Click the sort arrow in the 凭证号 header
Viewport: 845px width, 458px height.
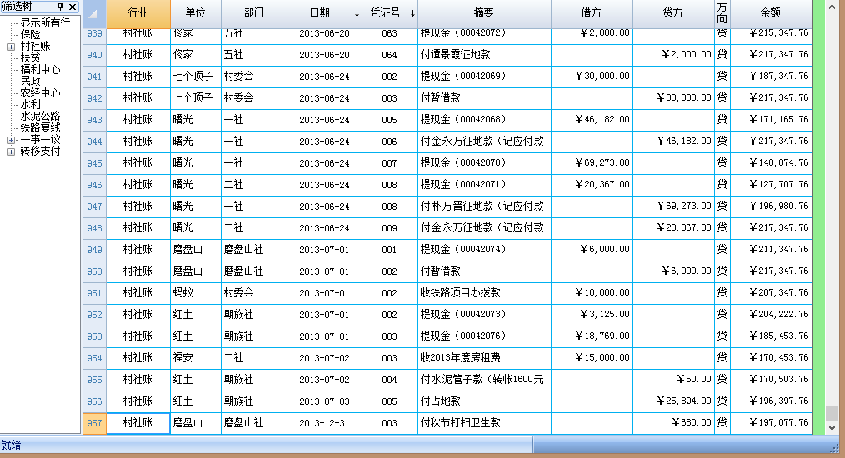[x=412, y=13]
